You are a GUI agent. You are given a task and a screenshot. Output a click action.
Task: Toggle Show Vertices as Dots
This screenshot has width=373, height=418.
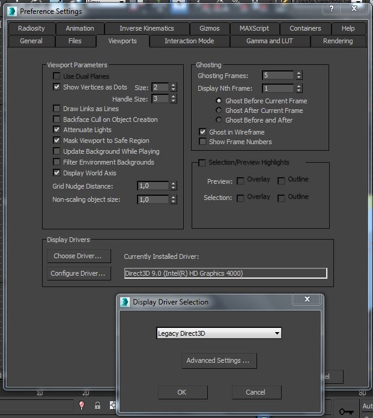(56, 87)
